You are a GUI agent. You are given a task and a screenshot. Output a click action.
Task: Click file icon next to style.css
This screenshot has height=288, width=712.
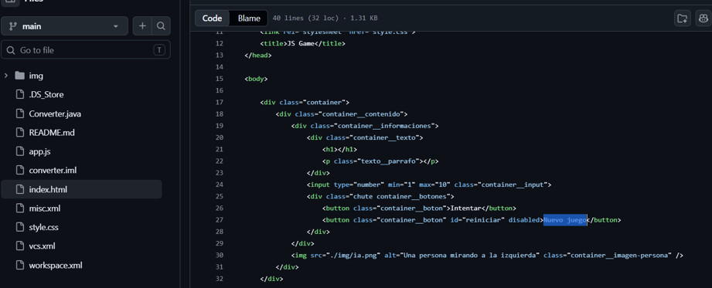coord(19,227)
